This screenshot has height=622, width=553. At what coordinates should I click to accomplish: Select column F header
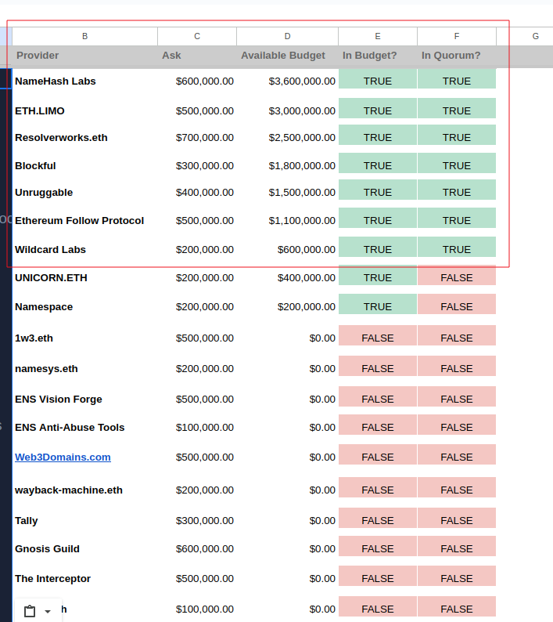[x=456, y=36]
